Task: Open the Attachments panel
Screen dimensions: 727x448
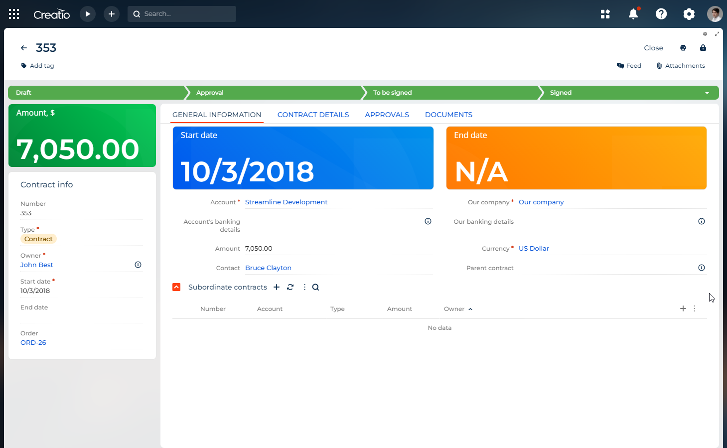Action: click(681, 66)
